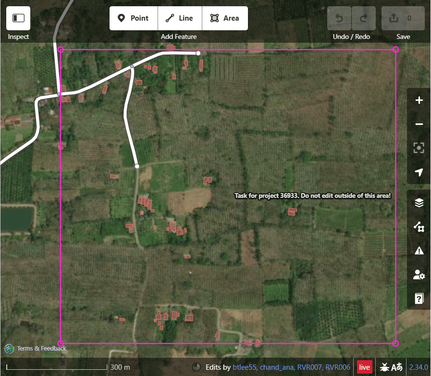Open contributor RVR006 profile link
Screen dimensions: 431x376
[338, 367]
